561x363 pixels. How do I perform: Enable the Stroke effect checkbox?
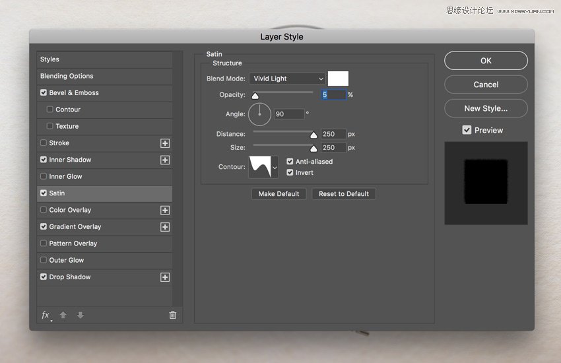point(44,143)
